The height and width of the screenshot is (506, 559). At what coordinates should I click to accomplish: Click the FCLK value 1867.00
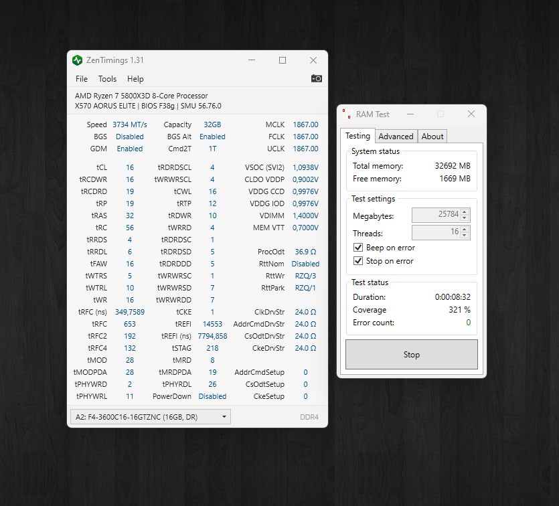[x=305, y=137]
